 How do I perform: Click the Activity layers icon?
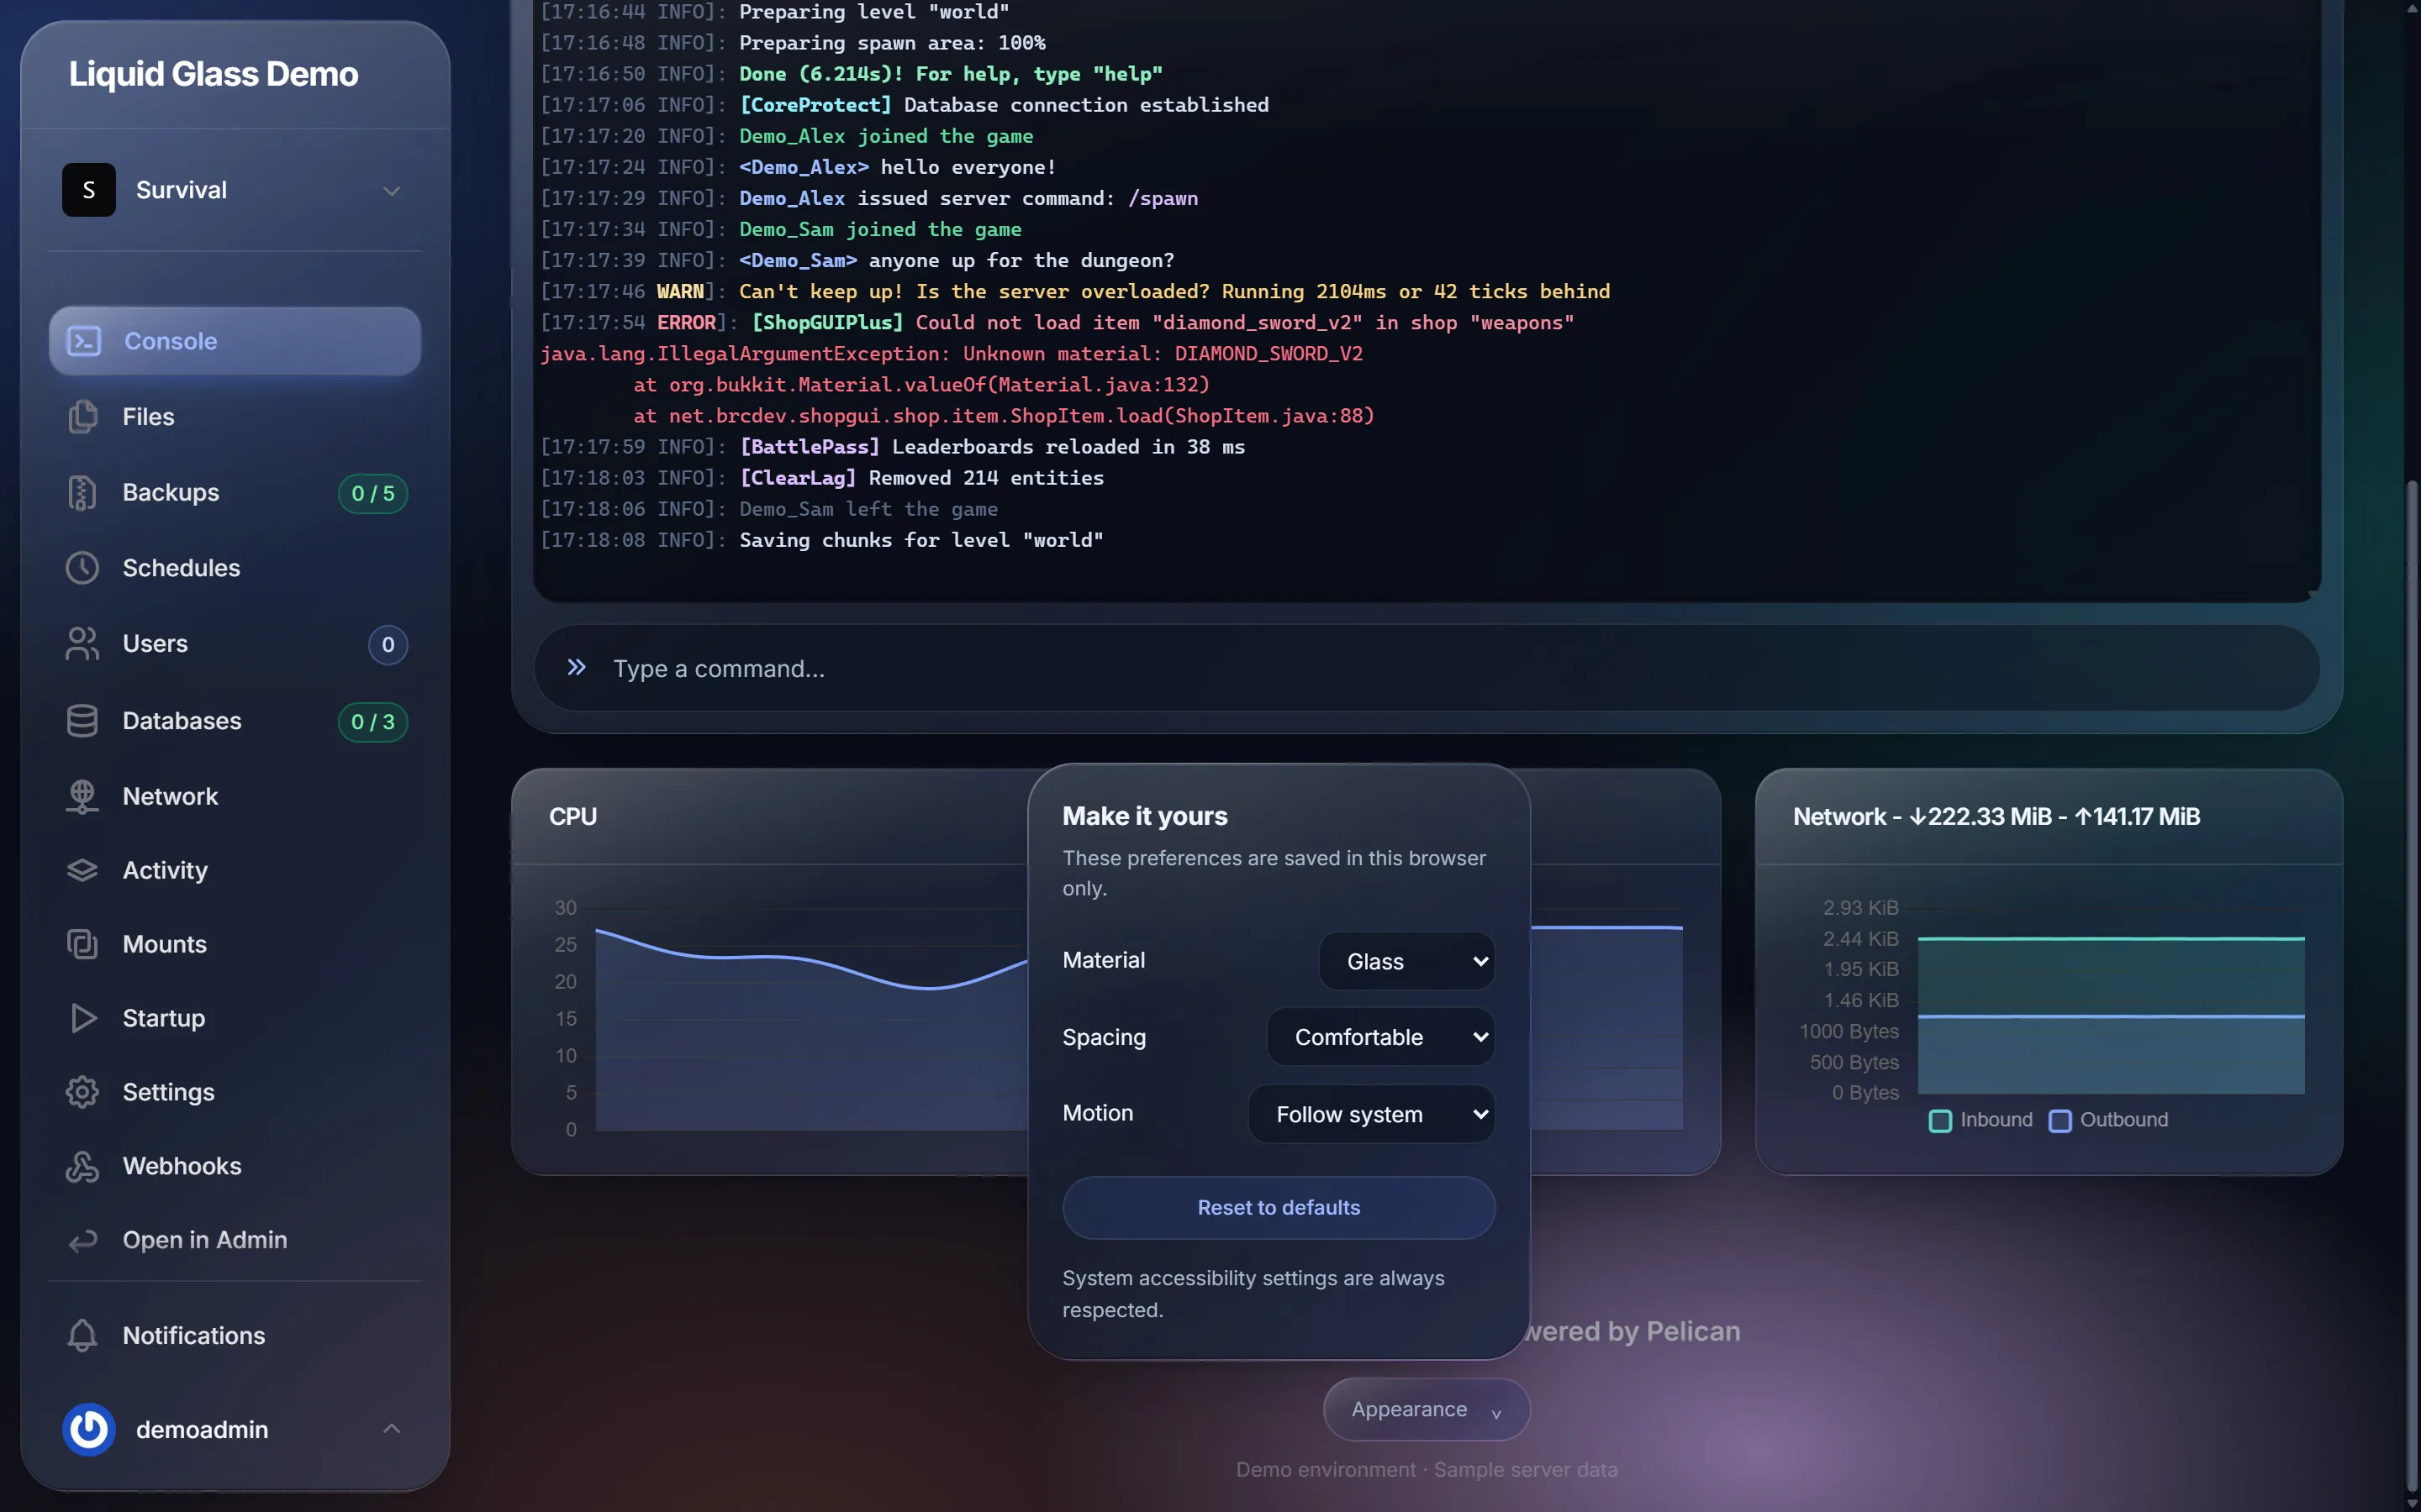pos(83,870)
